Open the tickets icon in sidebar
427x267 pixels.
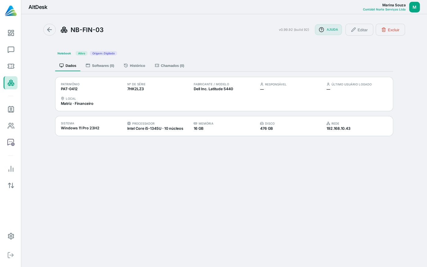tap(11, 66)
